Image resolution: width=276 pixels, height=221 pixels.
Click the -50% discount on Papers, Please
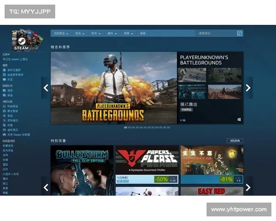tap(161, 179)
